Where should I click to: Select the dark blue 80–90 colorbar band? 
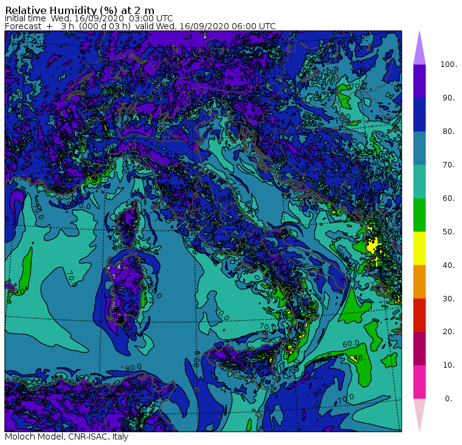pyautogui.click(x=419, y=115)
